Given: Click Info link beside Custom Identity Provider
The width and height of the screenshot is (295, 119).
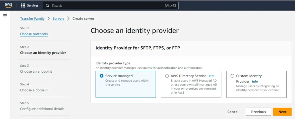Looking at the screenshot, I should 255,82.
